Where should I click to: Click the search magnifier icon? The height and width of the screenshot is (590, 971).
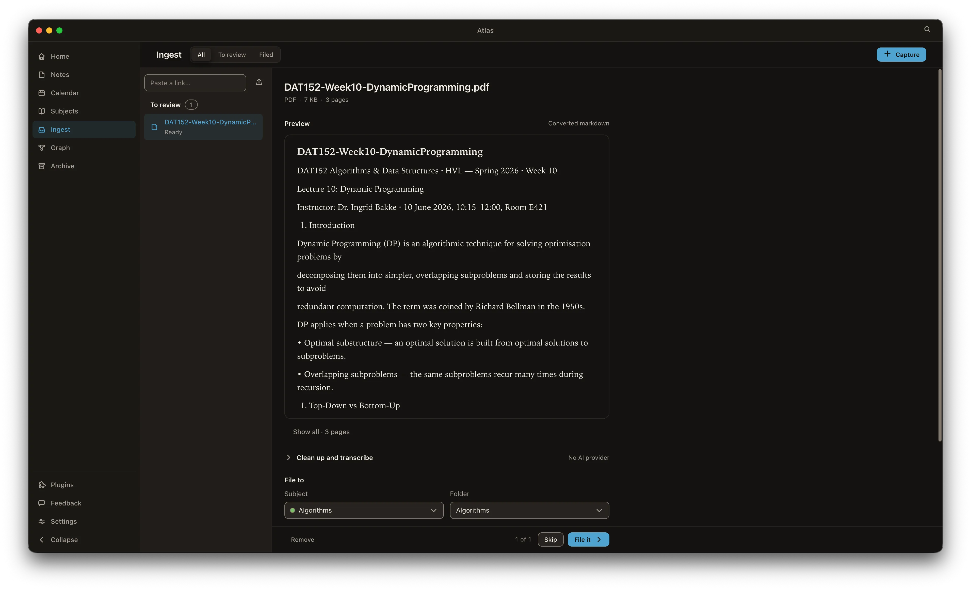point(927,29)
